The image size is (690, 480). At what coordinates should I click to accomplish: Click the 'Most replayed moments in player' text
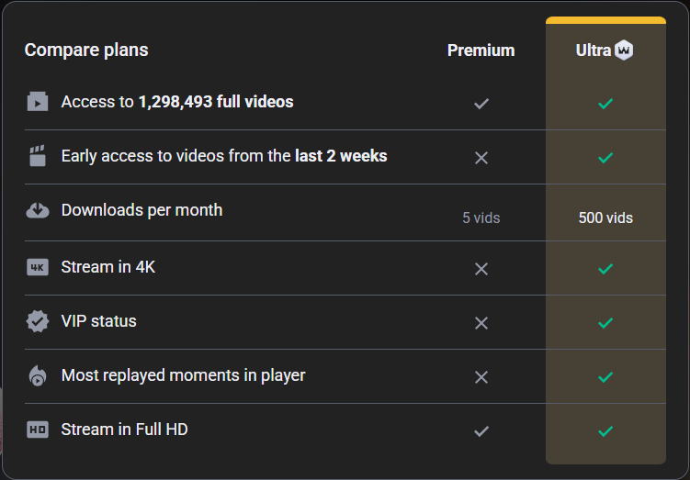(183, 375)
